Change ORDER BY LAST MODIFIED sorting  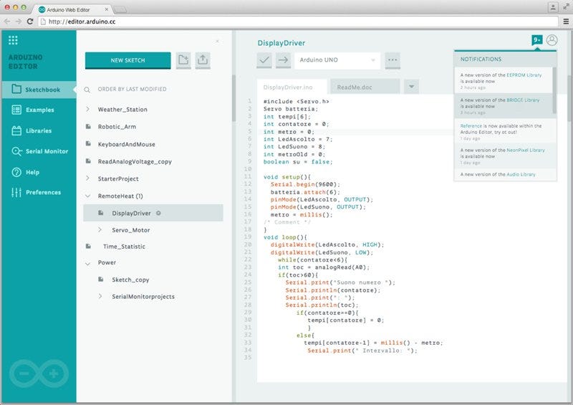(x=132, y=89)
